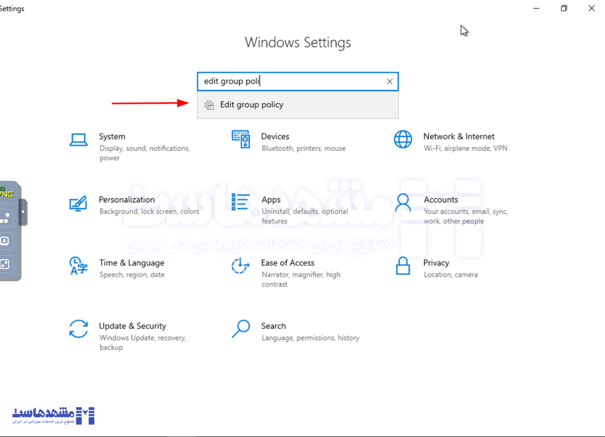Click the Privacy padlock icon

pos(403,266)
